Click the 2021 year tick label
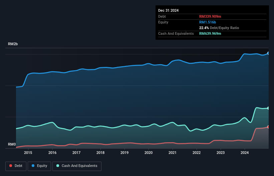Image resolution: width=274 pixels, height=176 pixels. [x=173, y=153]
